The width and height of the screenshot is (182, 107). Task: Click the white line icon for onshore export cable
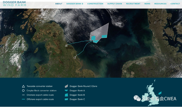click(23, 95)
